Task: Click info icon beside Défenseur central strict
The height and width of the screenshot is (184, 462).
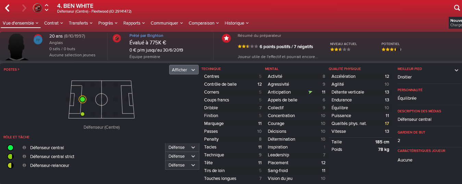Action: (x=24, y=156)
